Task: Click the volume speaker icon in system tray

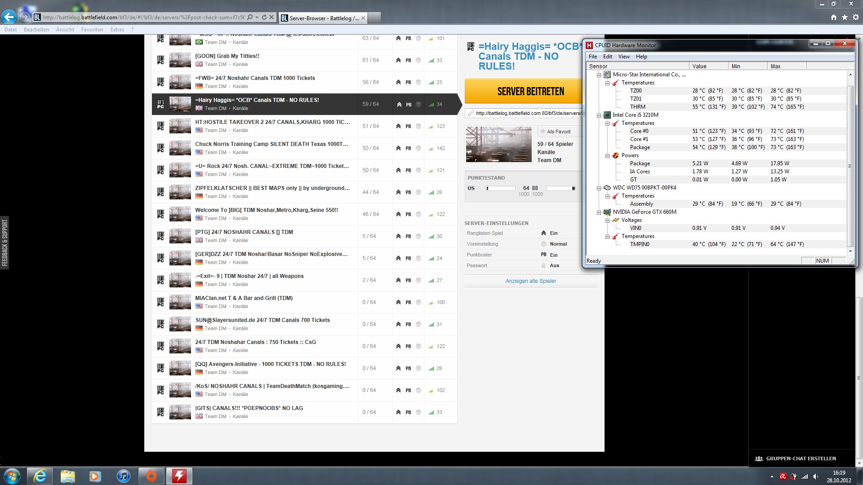Action: coord(816,476)
